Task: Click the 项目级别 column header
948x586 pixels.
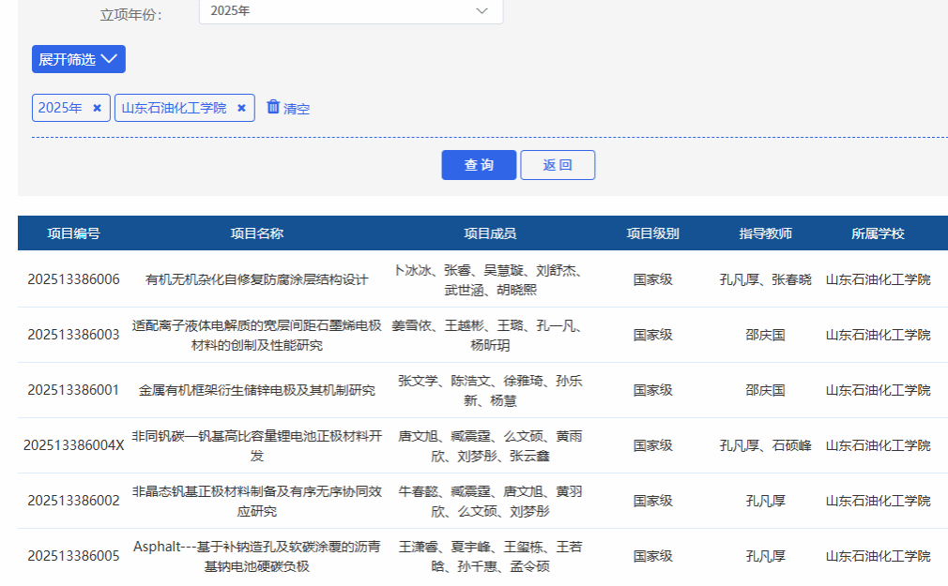Action: [x=652, y=233]
